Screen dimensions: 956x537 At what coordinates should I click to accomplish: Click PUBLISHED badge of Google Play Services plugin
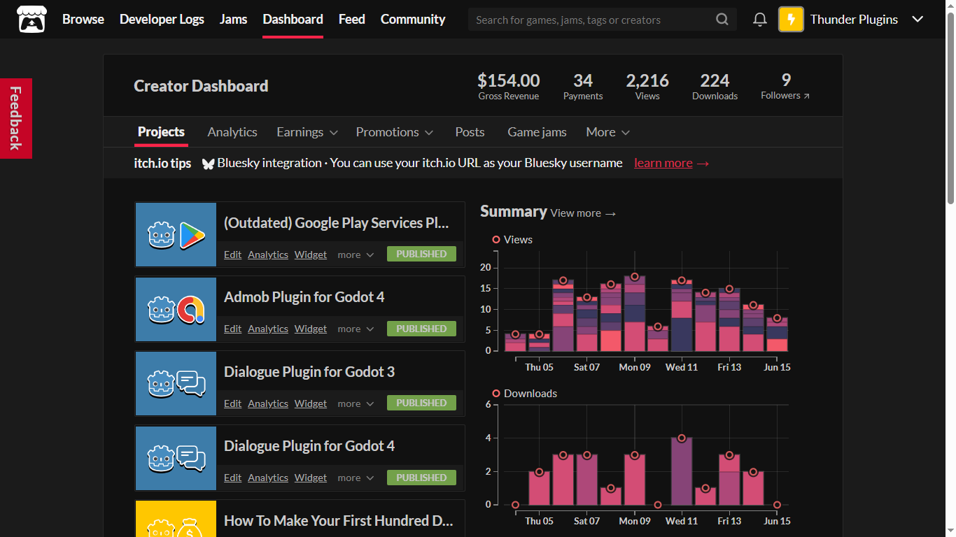[x=421, y=255]
